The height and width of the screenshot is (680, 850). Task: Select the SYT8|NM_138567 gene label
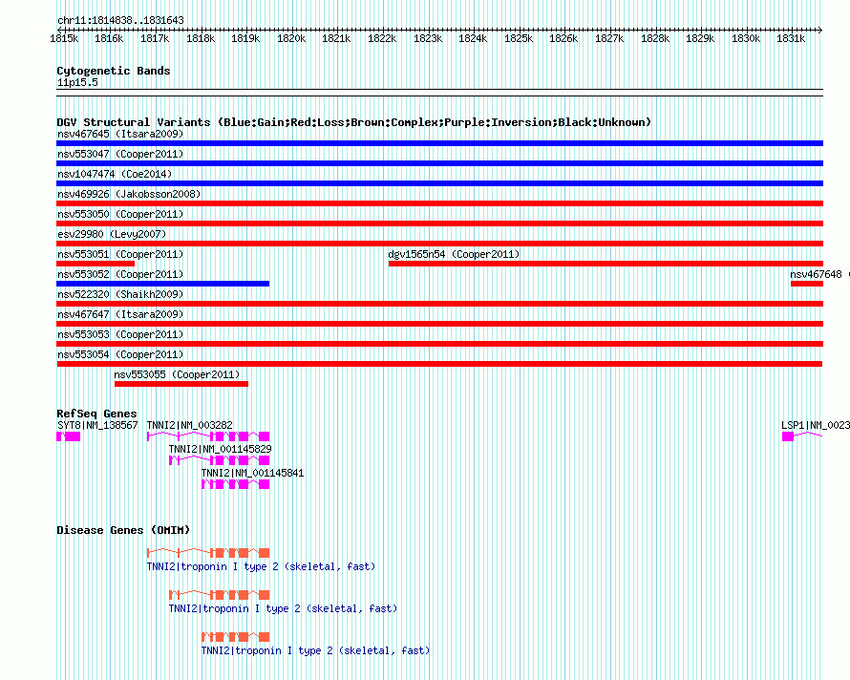click(x=97, y=425)
